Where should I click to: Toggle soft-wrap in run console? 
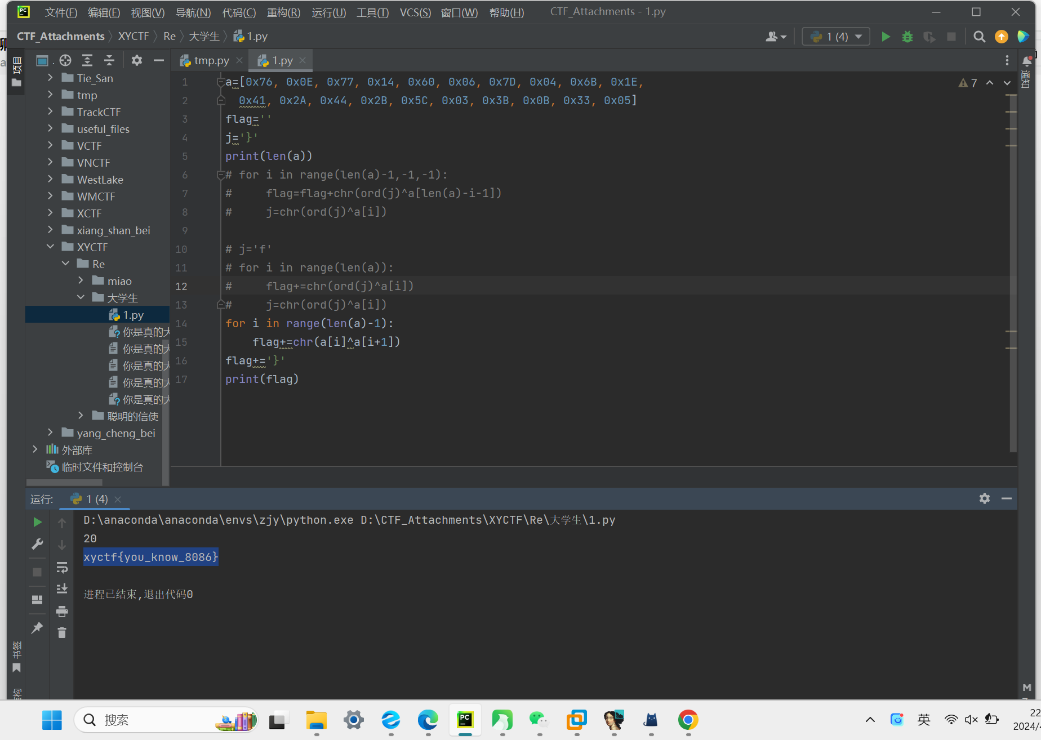(x=62, y=567)
